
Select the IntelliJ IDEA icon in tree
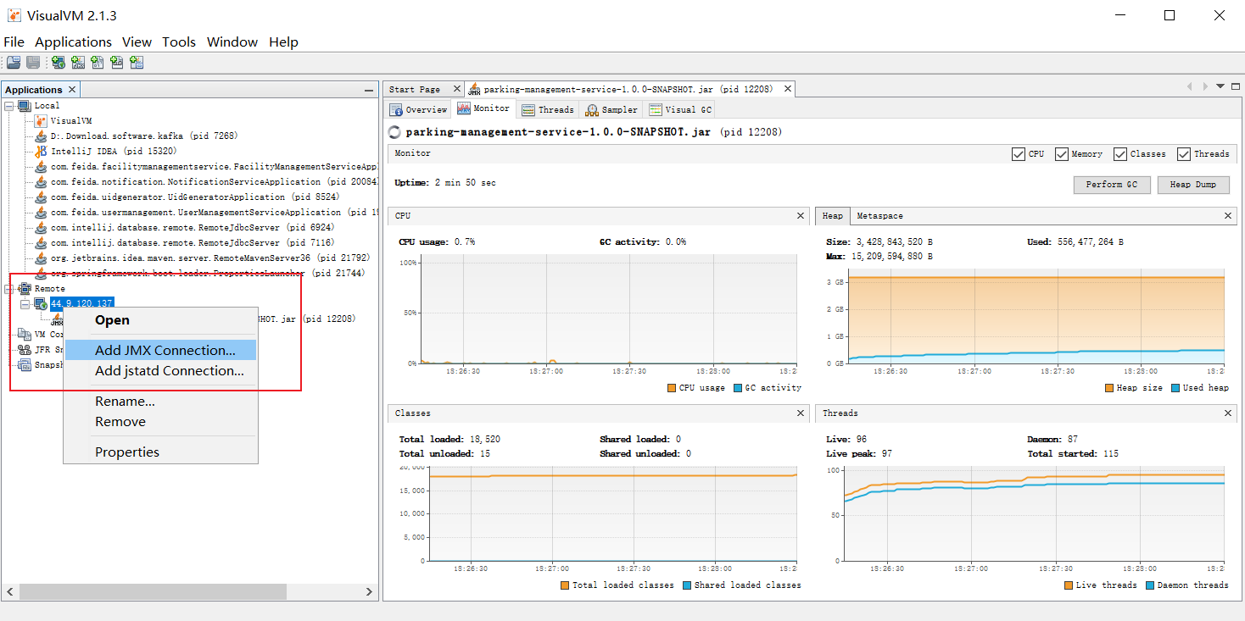point(40,152)
